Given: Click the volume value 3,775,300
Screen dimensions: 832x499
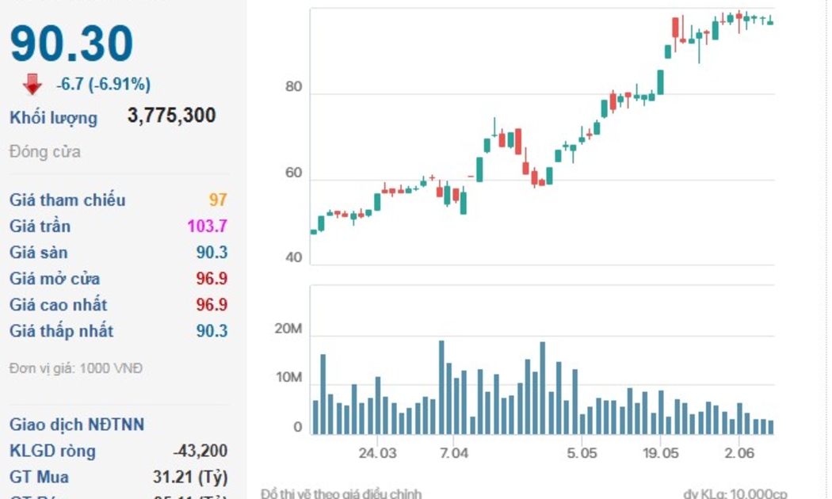Looking at the screenshot, I should (171, 116).
